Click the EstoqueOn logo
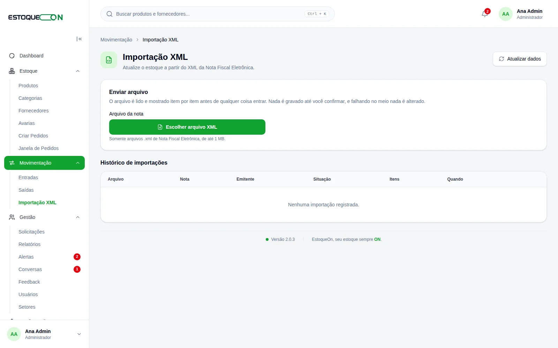 click(36, 17)
